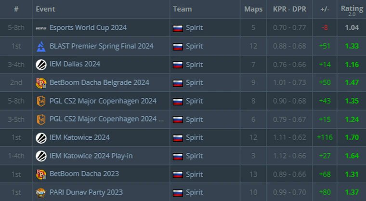Sort table by Rating 2.0 column header
Viewport: 366px width, 201px height.
click(352, 10)
